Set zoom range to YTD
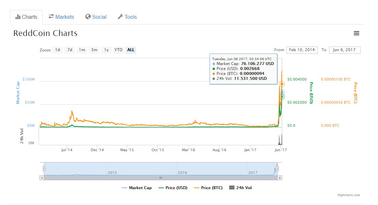Screen dimensions: 378x205 click(118, 50)
